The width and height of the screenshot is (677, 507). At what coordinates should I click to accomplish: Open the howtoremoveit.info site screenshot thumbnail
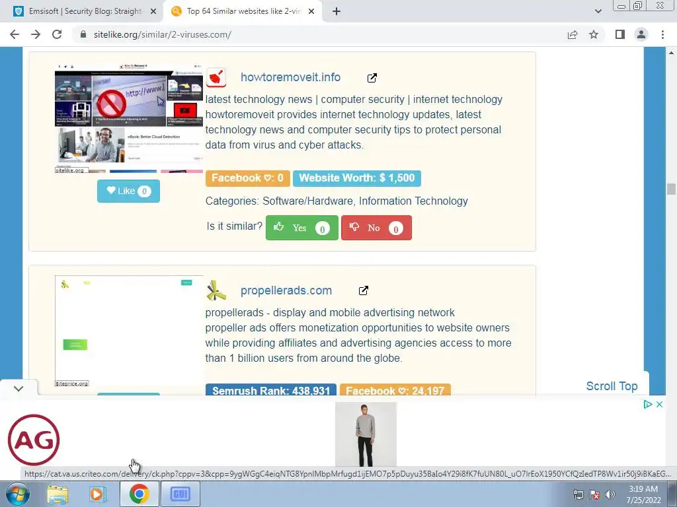pos(129,119)
